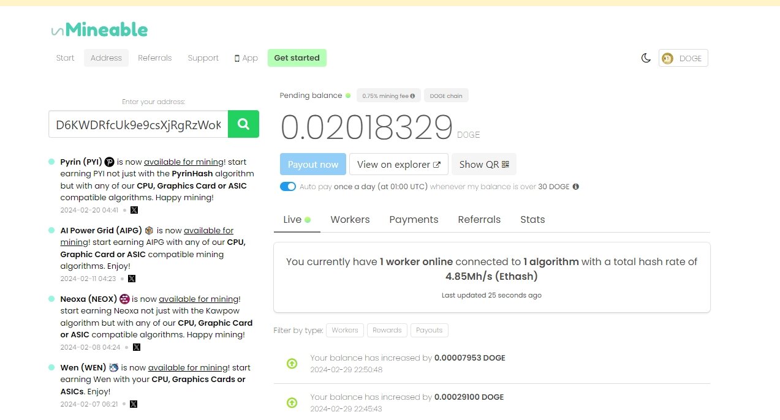Open the Referrals nav item in header
This screenshot has width=780, height=420.
155,58
